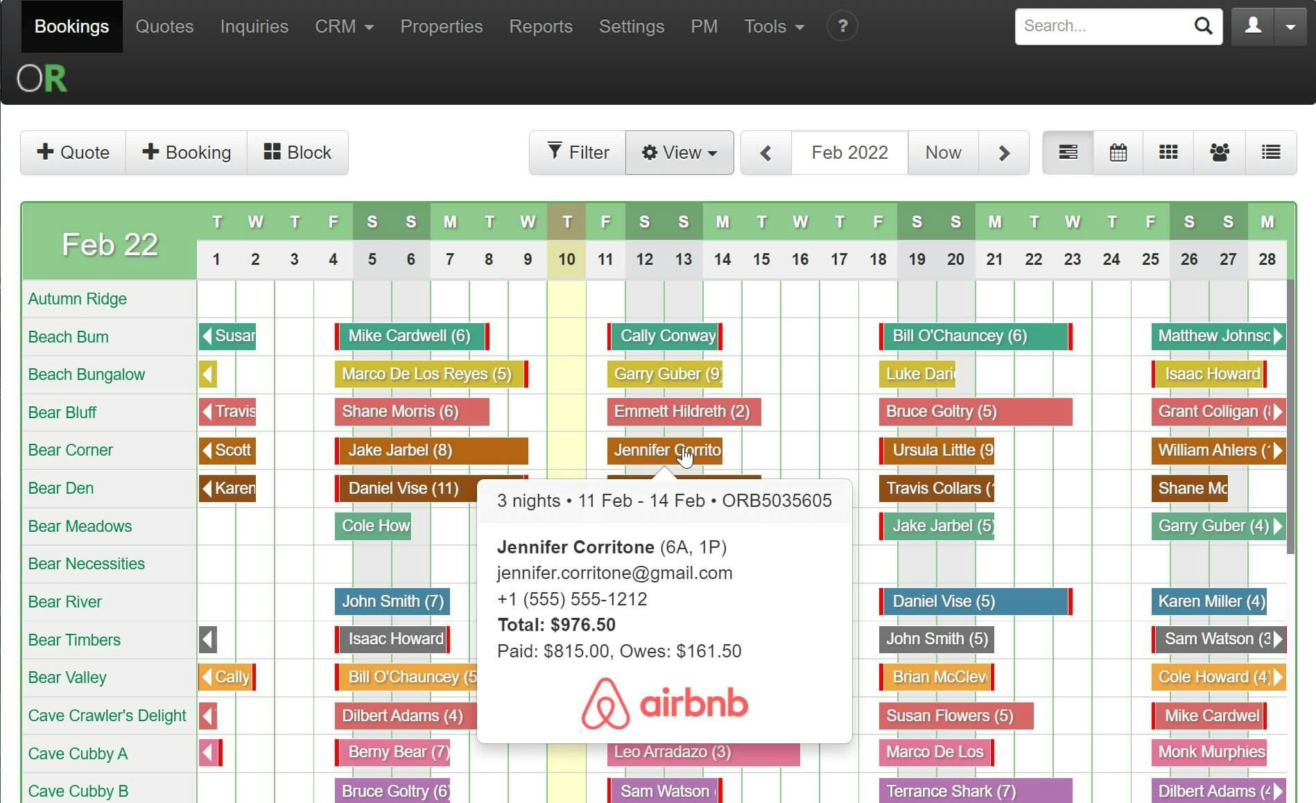Switch to grid tiles view icon
Image resolution: width=1316 pixels, height=803 pixels.
1168,153
